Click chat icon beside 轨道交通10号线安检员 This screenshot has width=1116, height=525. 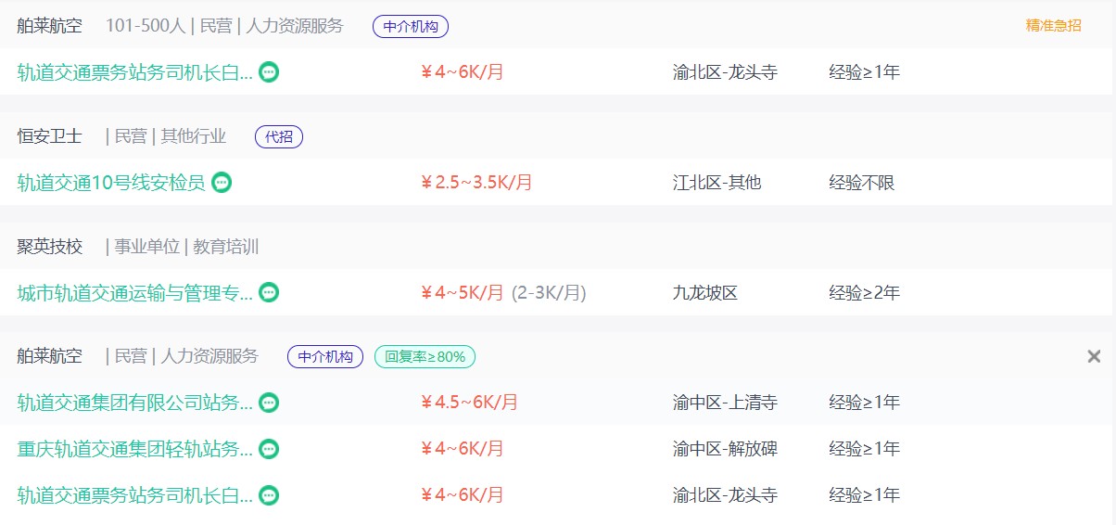222,183
